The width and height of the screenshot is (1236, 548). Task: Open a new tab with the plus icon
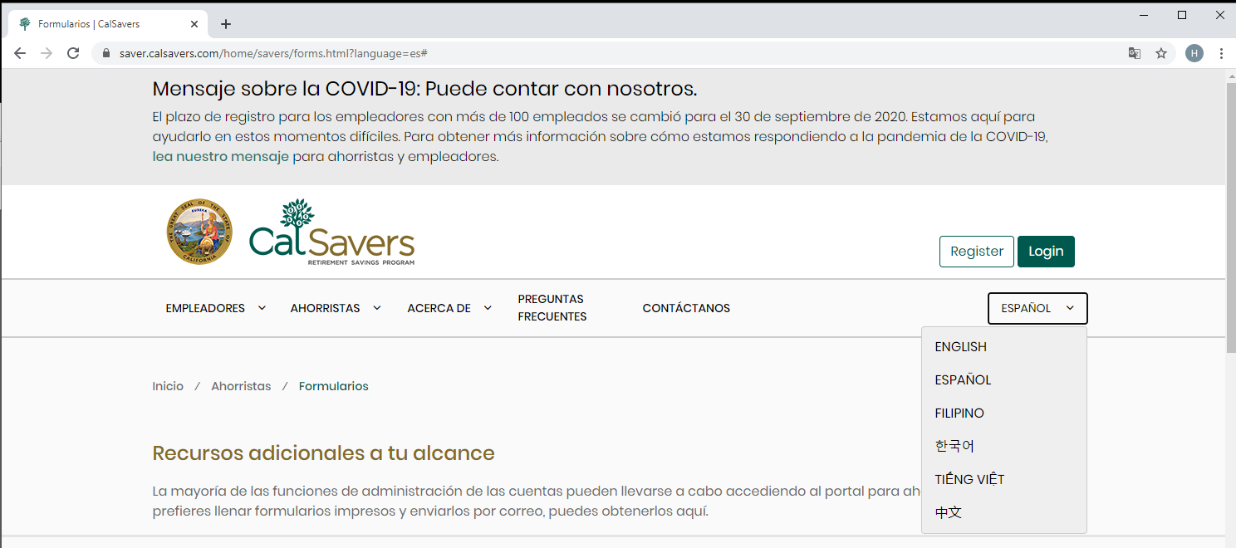[x=226, y=24]
